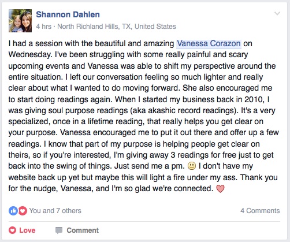
Task: Open Shannon Dahlen's profile photo thumbnail
Action: [20, 21]
